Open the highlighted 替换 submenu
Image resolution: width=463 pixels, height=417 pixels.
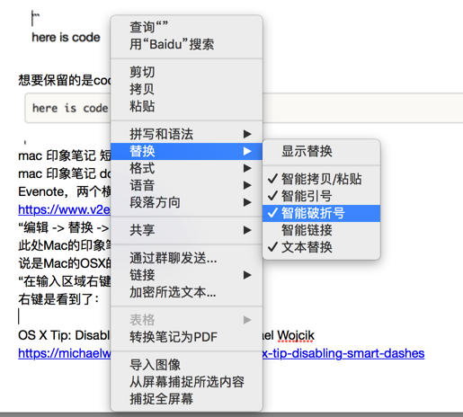tap(186, 151)
